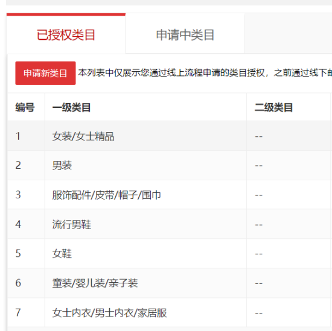Click the 二级类目 cell for 女鞋
The image size is (332, 331).
point(289,253)
